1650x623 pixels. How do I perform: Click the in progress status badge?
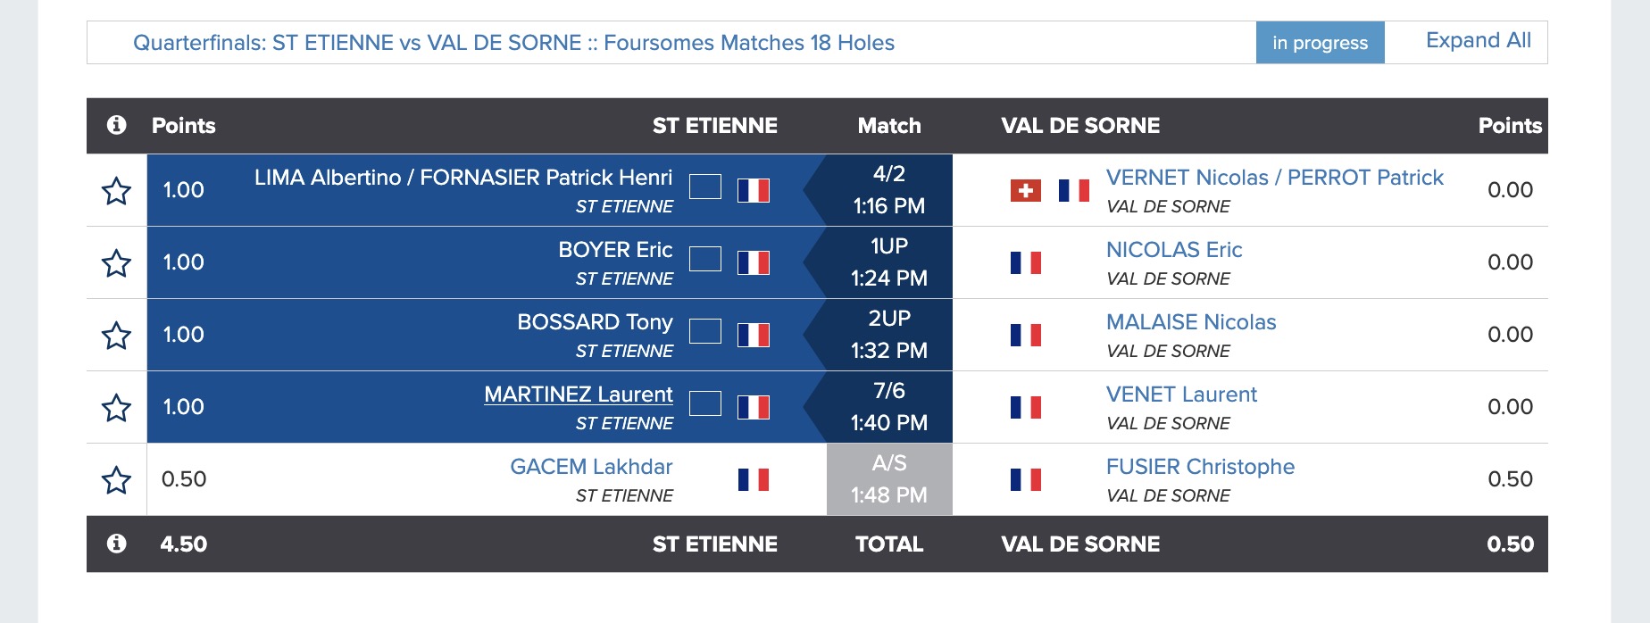pyautogui.click(x=1319, y=43)
